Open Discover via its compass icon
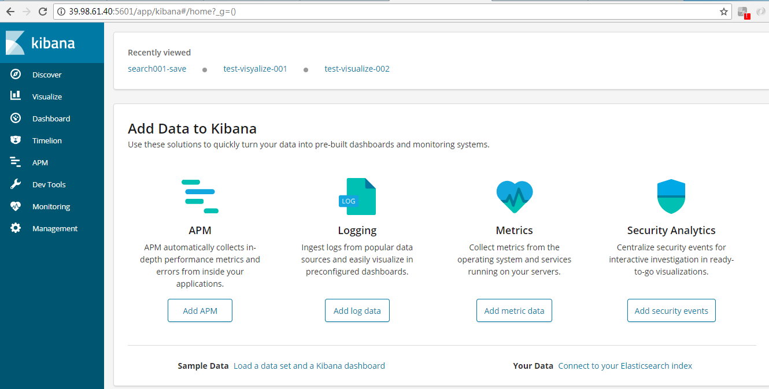The height and width of the screenshot is (389, 769). 16,75
